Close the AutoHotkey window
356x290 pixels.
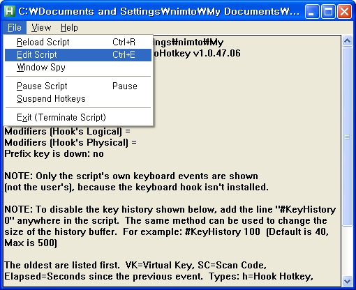point(344,11)
